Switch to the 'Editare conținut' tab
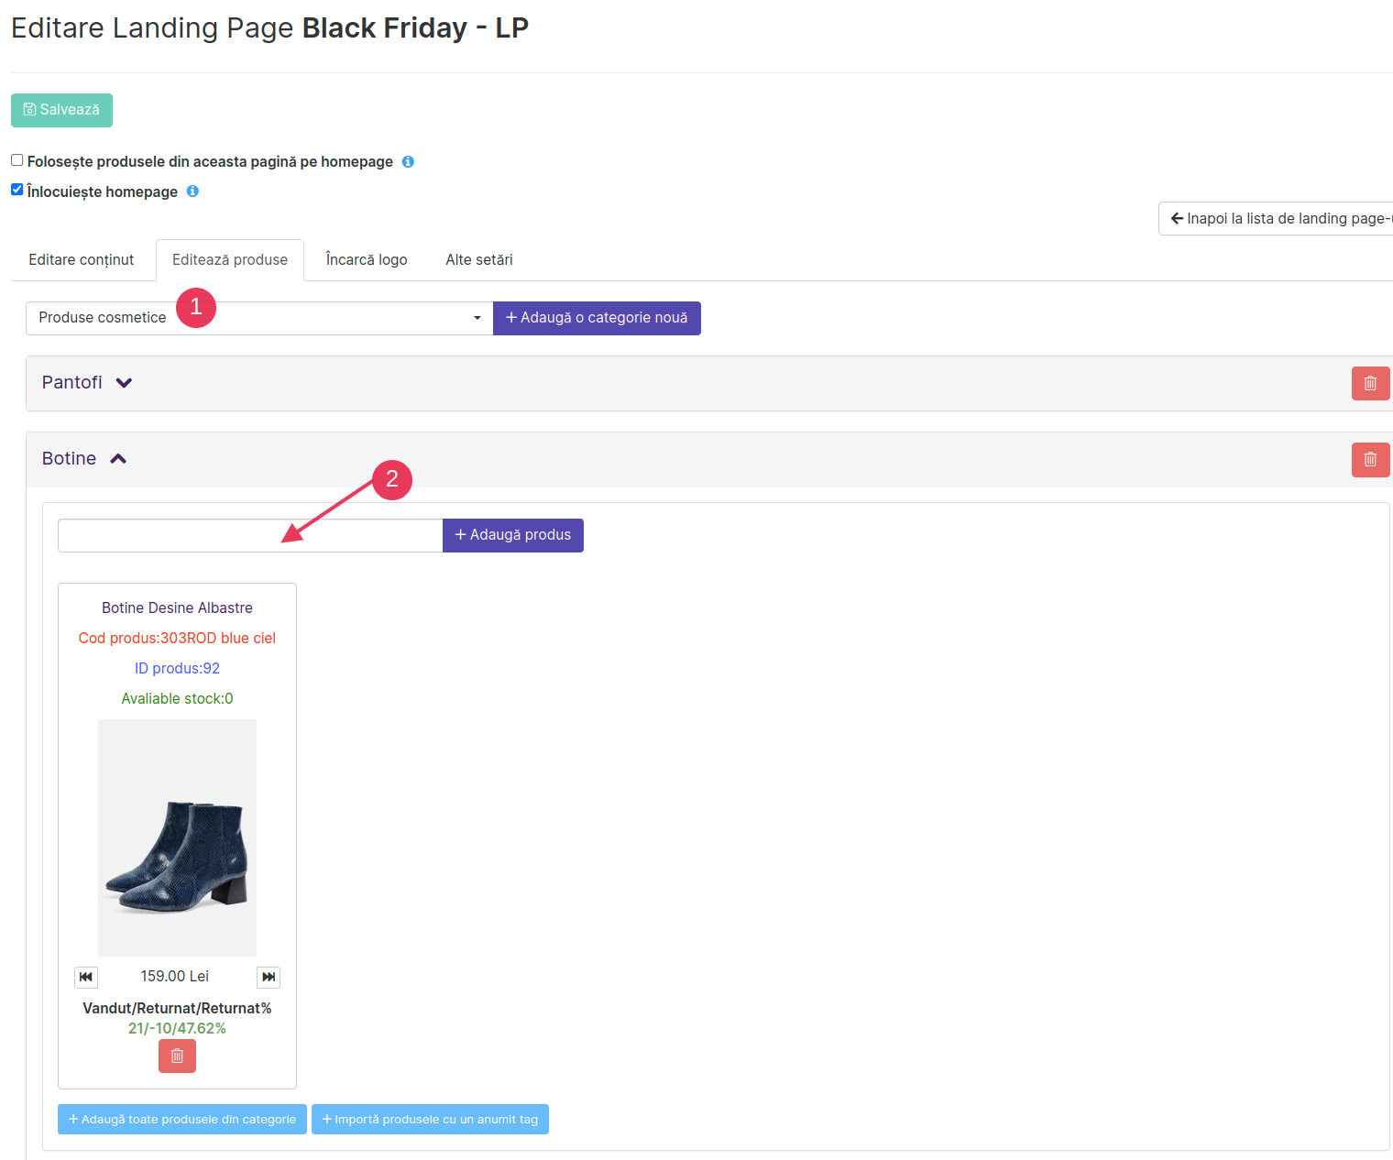 pyautogui.click(x=82, y=260)
